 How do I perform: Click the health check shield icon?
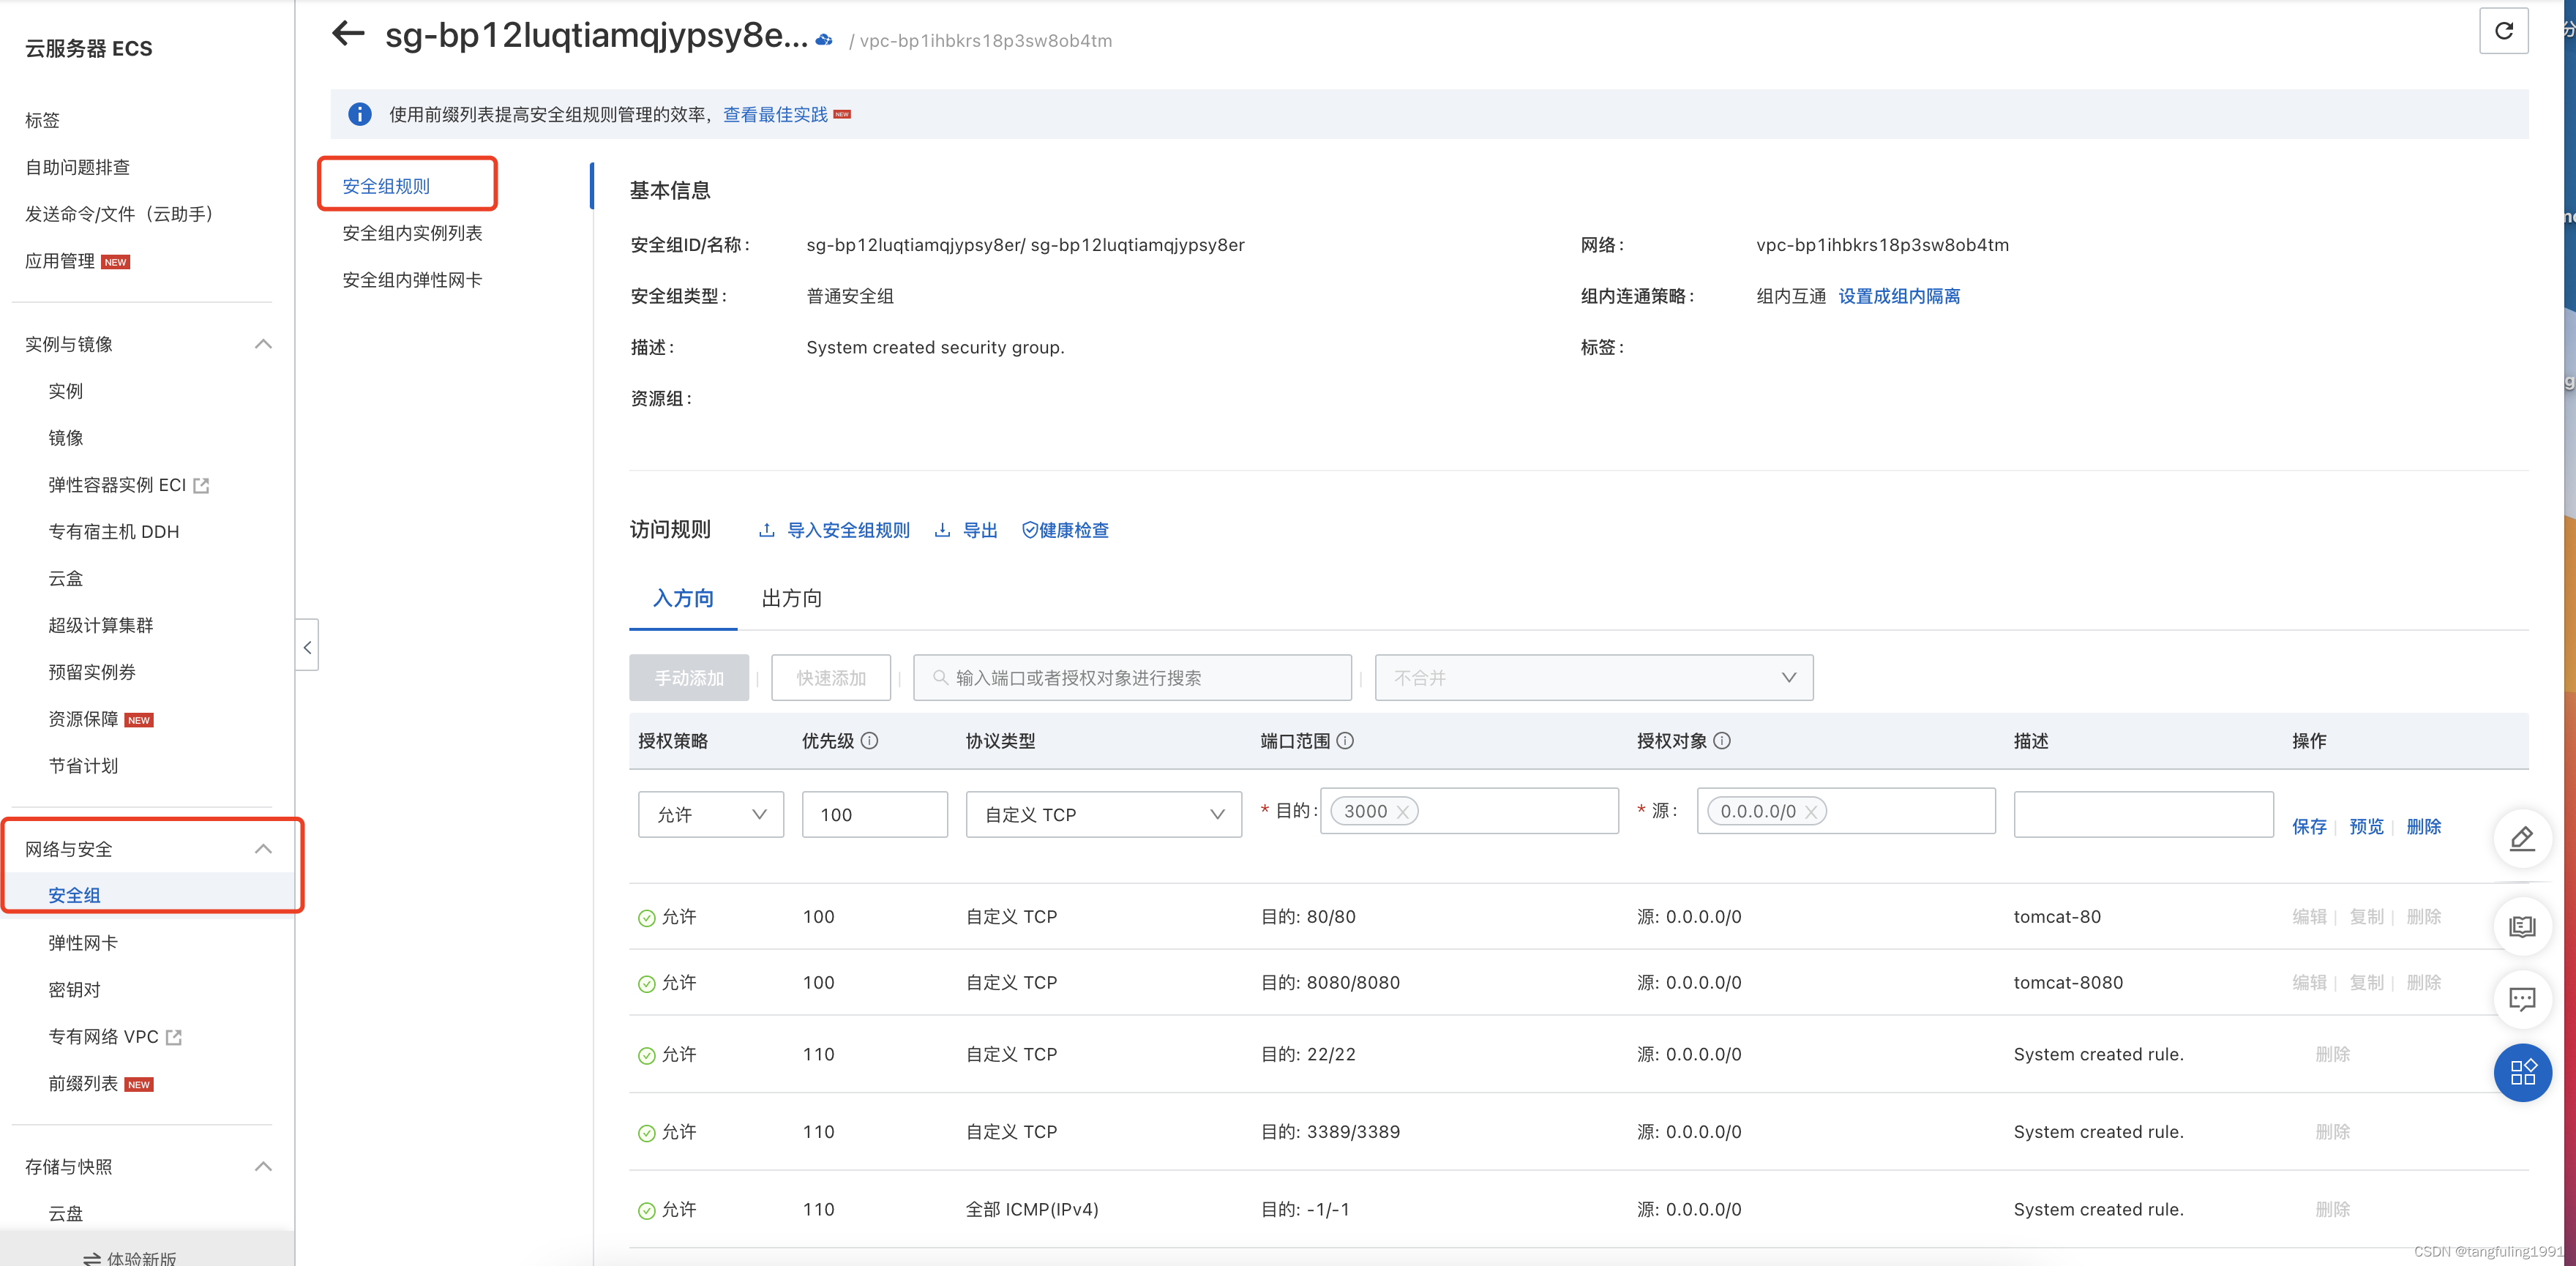tap(1029, 530)
